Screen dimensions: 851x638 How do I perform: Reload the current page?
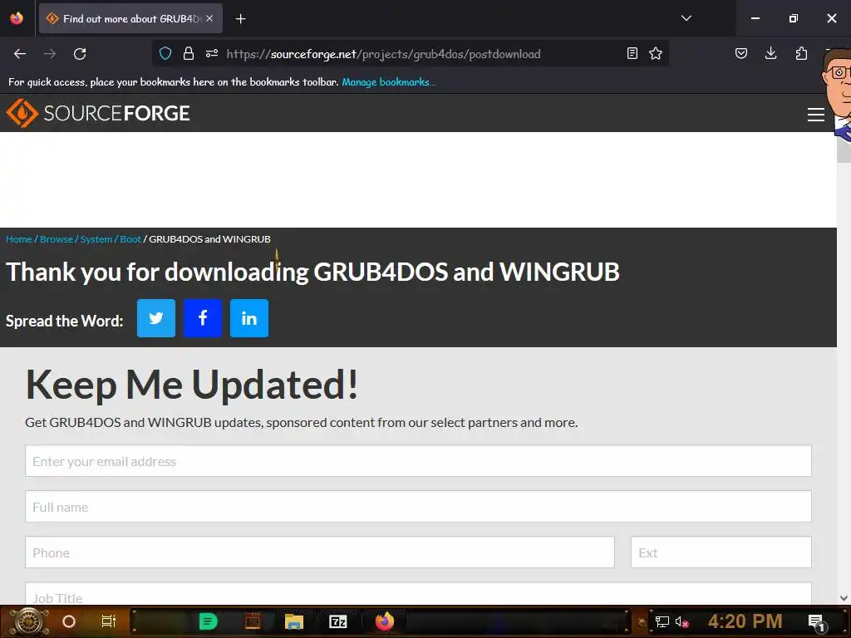point(80,54)
